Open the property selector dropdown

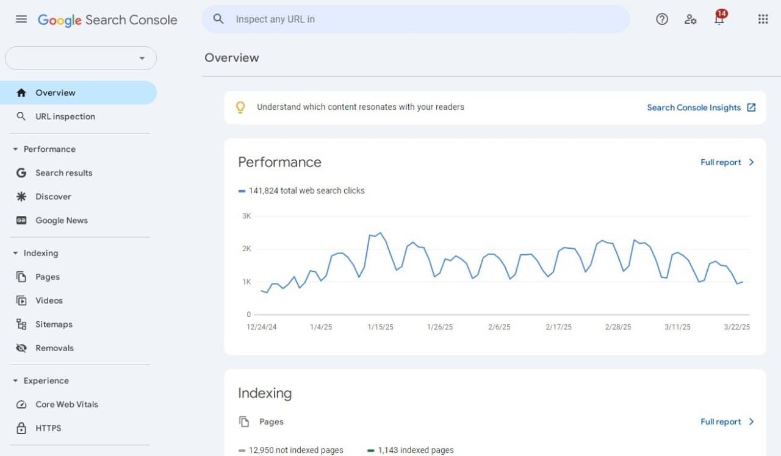click(x=81, y=58)
